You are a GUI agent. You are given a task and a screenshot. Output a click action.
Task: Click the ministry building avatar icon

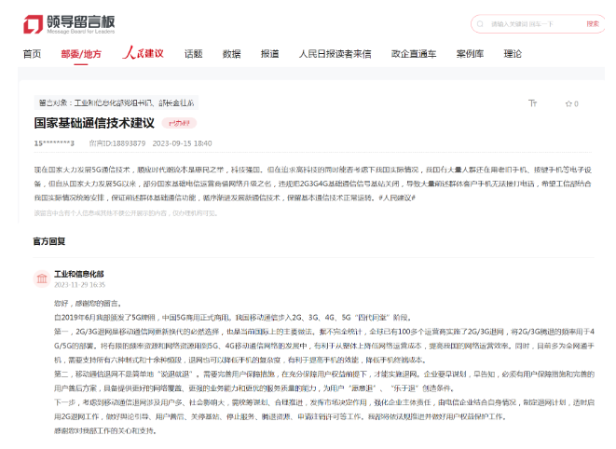42,279
